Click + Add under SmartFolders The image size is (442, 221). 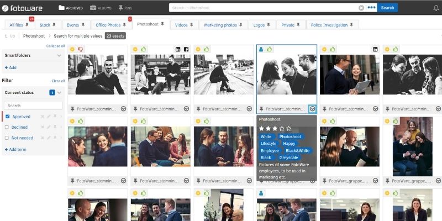[10, 67]
